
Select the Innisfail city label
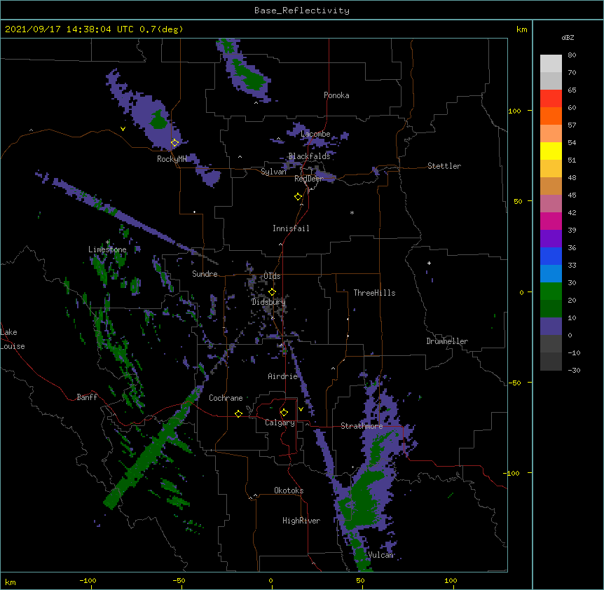[x=291, y=228]
